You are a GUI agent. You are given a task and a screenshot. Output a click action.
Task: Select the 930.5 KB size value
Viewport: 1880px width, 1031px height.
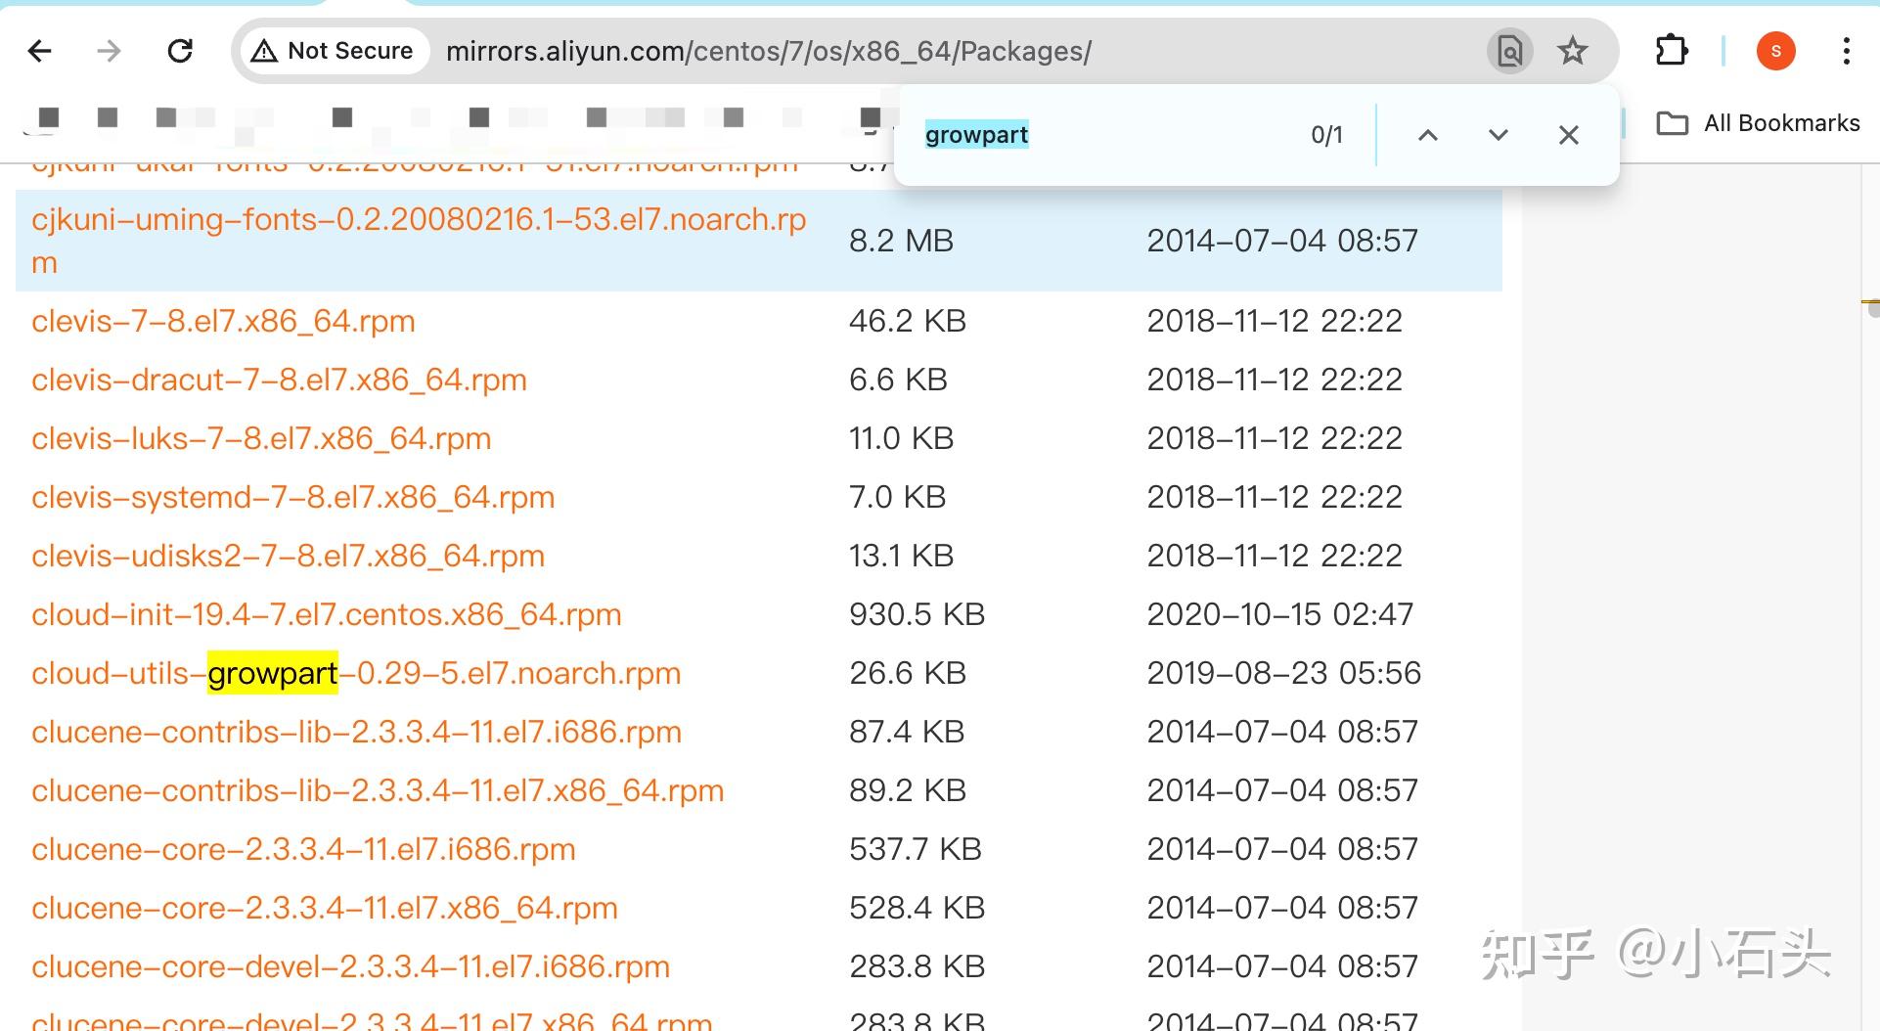(x=917, y=614)
